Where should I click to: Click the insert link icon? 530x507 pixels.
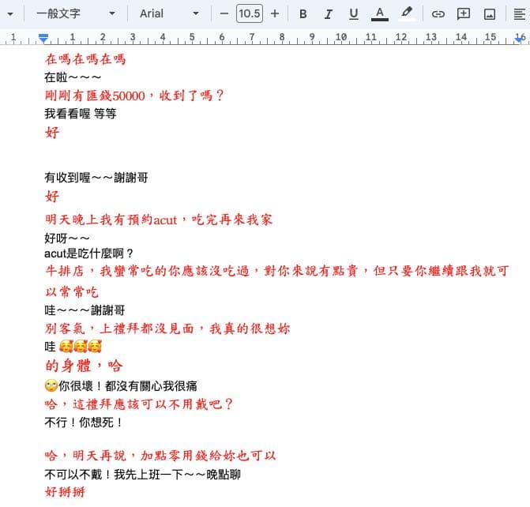(x=438, y=14)
